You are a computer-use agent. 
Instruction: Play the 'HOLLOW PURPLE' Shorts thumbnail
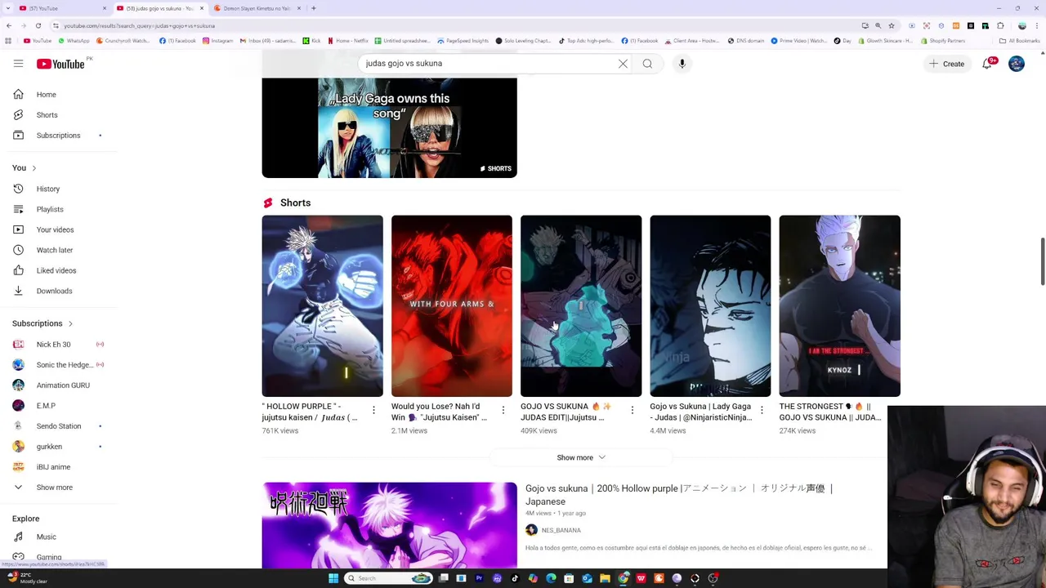pyautogui.click(x=322, y=306)
